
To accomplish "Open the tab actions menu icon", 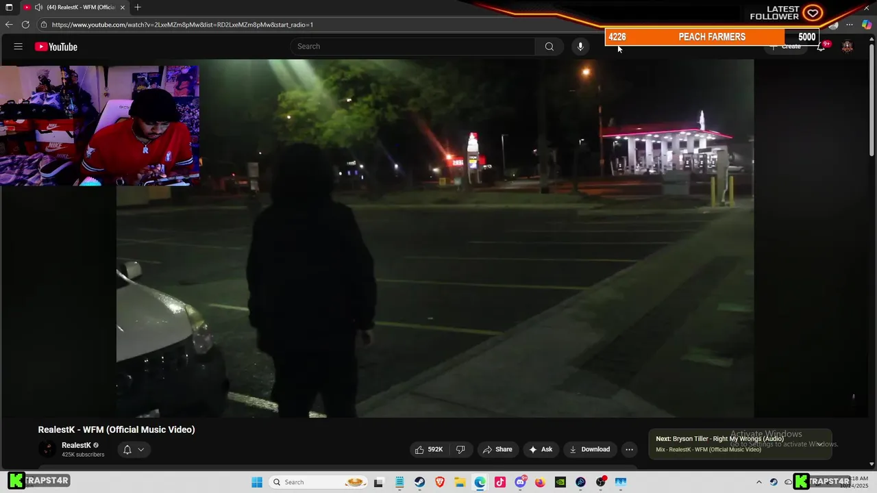I will pos(9,8).
